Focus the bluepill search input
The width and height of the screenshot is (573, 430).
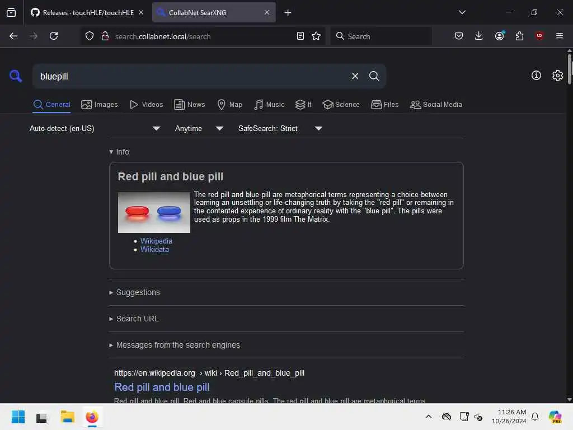[192, 76]
